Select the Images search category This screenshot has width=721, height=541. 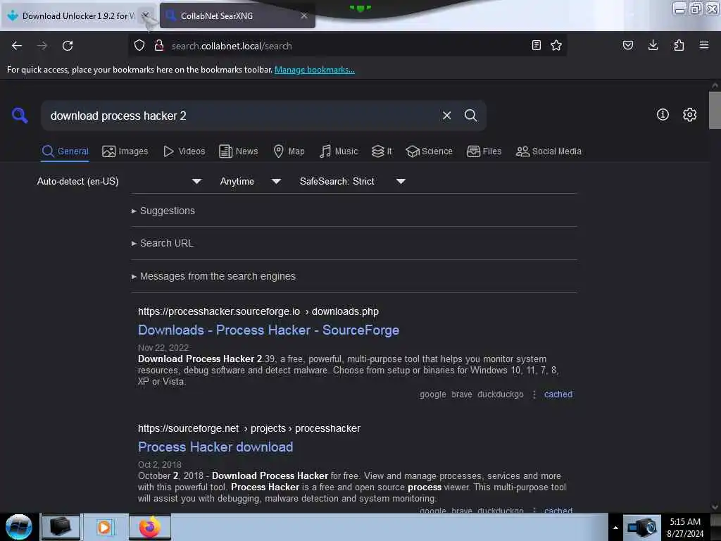(x=125, y=151)
